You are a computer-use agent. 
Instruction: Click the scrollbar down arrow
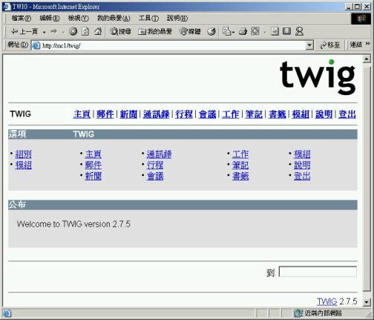366,301
